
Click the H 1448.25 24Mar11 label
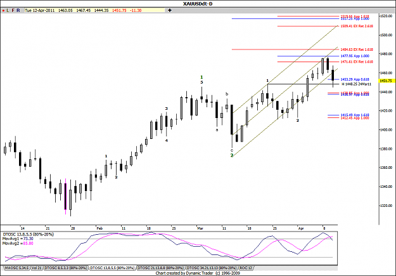click(356, 84)
